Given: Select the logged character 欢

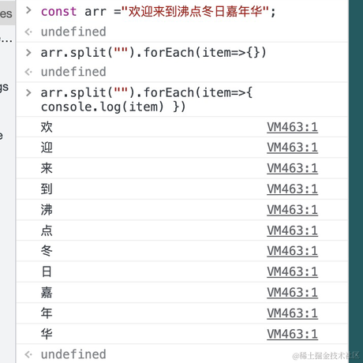Looking at the screenshot, I should click(47, 127).
